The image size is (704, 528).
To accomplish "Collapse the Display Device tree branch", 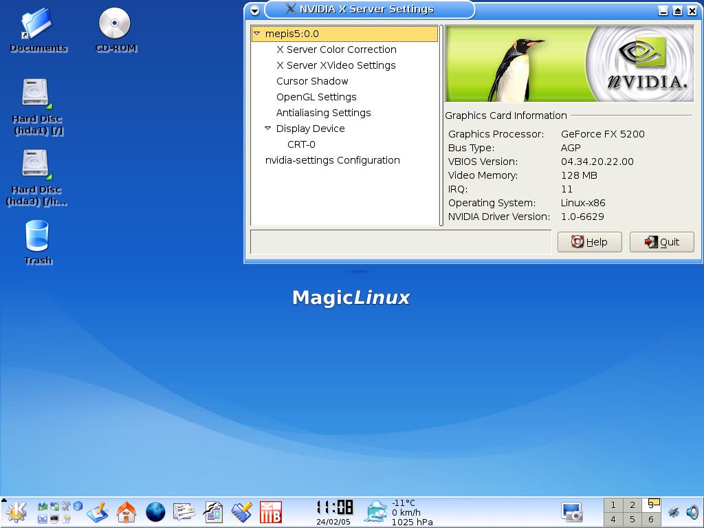I will (268, 129).
